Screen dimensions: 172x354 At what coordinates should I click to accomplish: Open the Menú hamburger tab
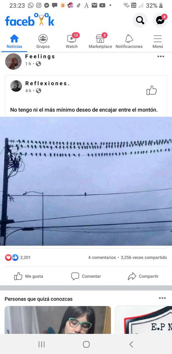pyautogui.click(x=158, y=42)
